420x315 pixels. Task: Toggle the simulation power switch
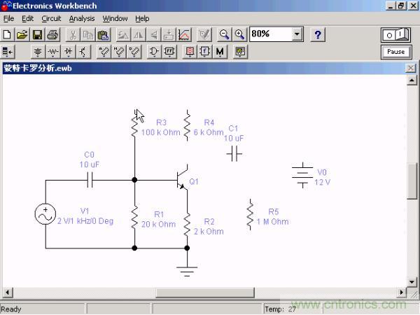[x=395, y=34]
